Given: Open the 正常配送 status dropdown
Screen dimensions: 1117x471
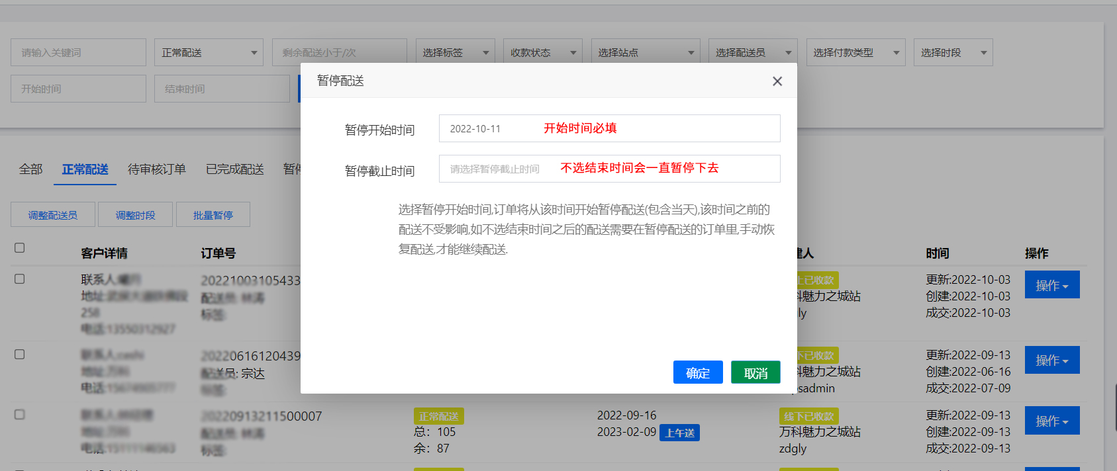Looking at the screenshot, I should click(x=209, y=52).
